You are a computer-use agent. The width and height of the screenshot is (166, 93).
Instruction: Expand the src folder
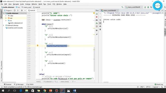tap(6, 20)
